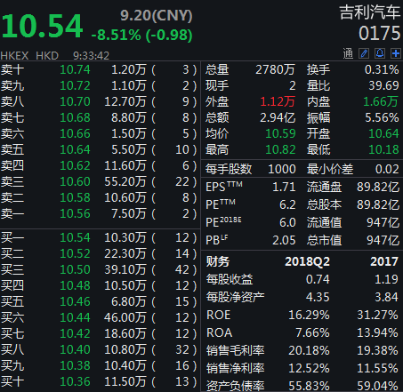Click the 外盘 value 1.12万
403x392 pixels.
[278, 101]
